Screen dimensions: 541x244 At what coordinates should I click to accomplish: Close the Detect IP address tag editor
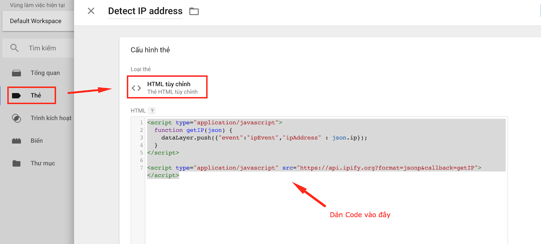pyautogui.click(x=91, y=11)
